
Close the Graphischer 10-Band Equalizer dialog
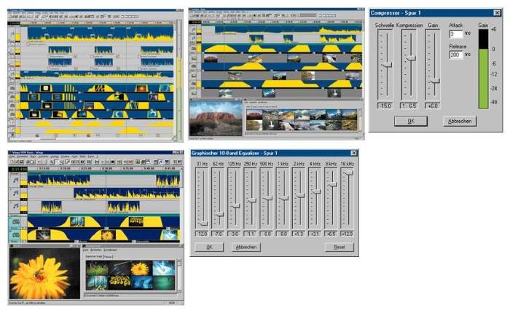[x=354, y=153]
